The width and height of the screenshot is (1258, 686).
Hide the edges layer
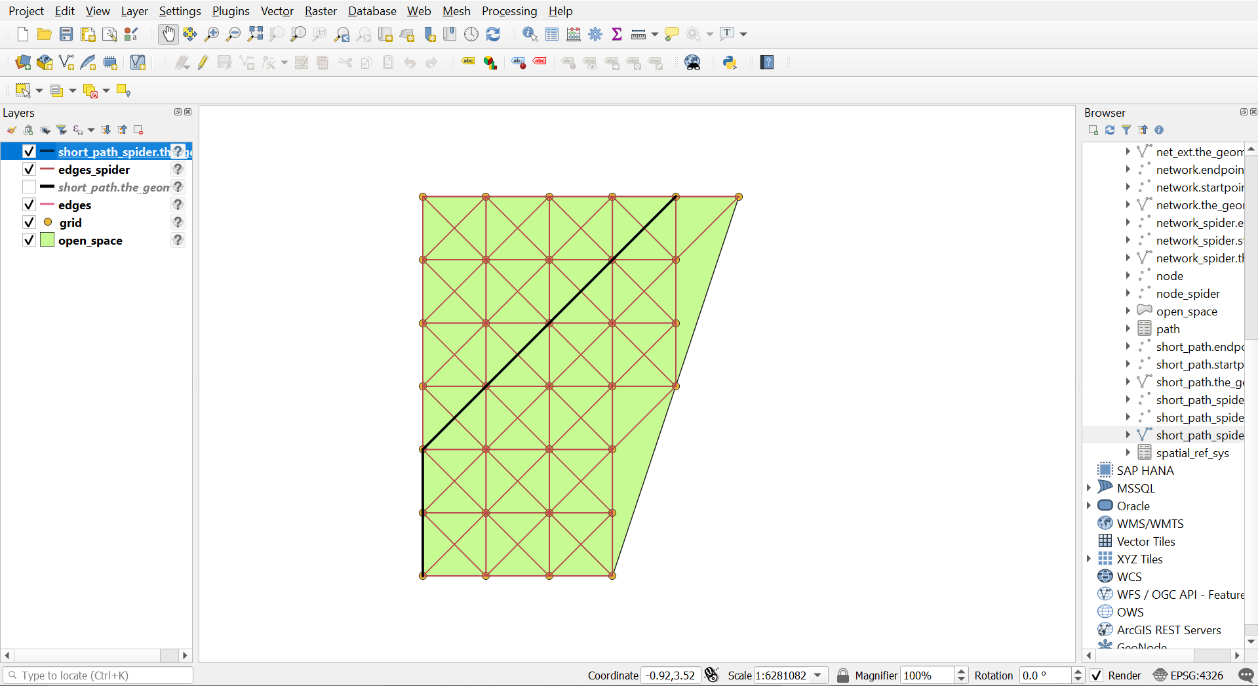pyautogui.click(x=29, y=205)
